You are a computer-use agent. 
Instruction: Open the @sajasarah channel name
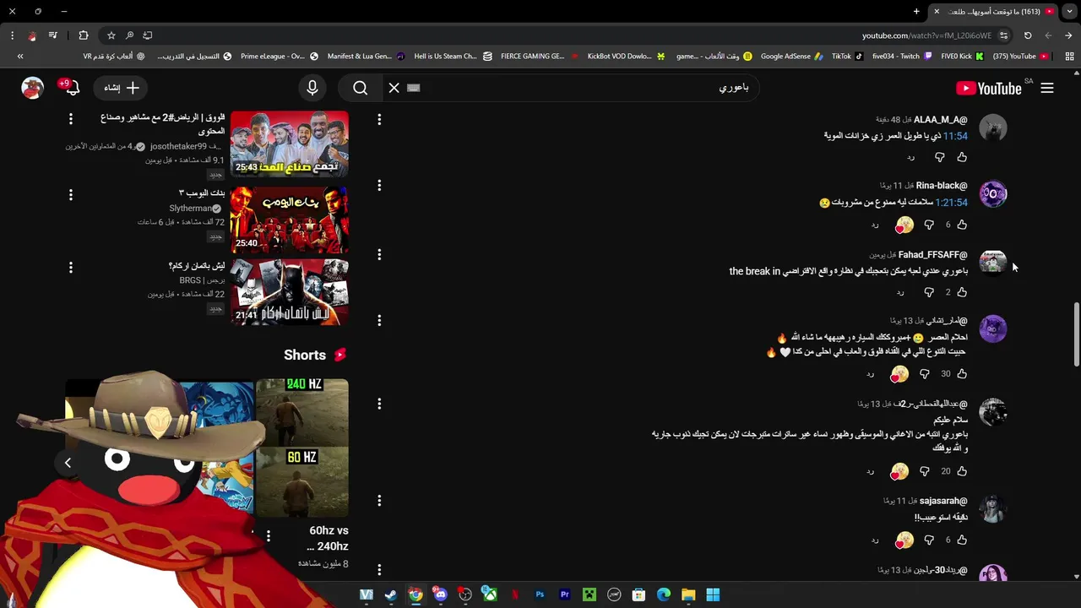943,501
